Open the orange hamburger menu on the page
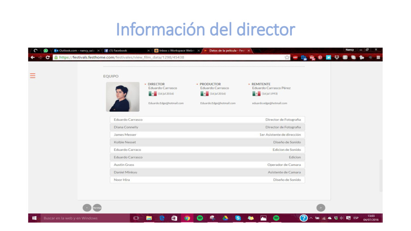Image resolution: width=411 pixels, height=231 pixels. (33, 75)
